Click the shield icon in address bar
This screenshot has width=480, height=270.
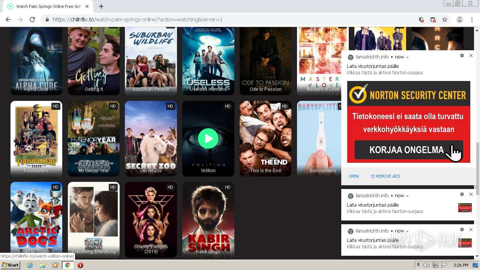coord(421,19)
